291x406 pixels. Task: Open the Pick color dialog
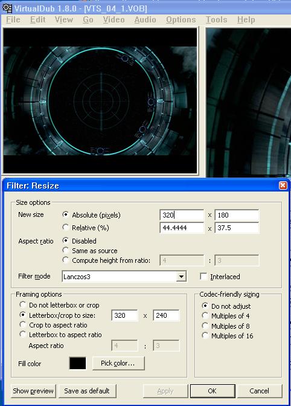(118, 363)
